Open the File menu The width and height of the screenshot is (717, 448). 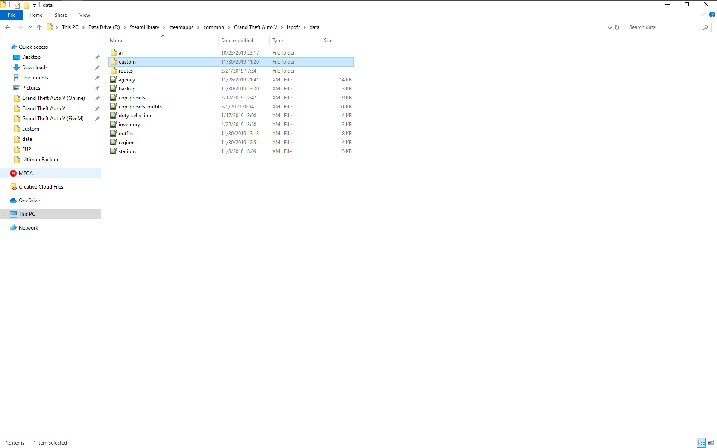point(12,15)
